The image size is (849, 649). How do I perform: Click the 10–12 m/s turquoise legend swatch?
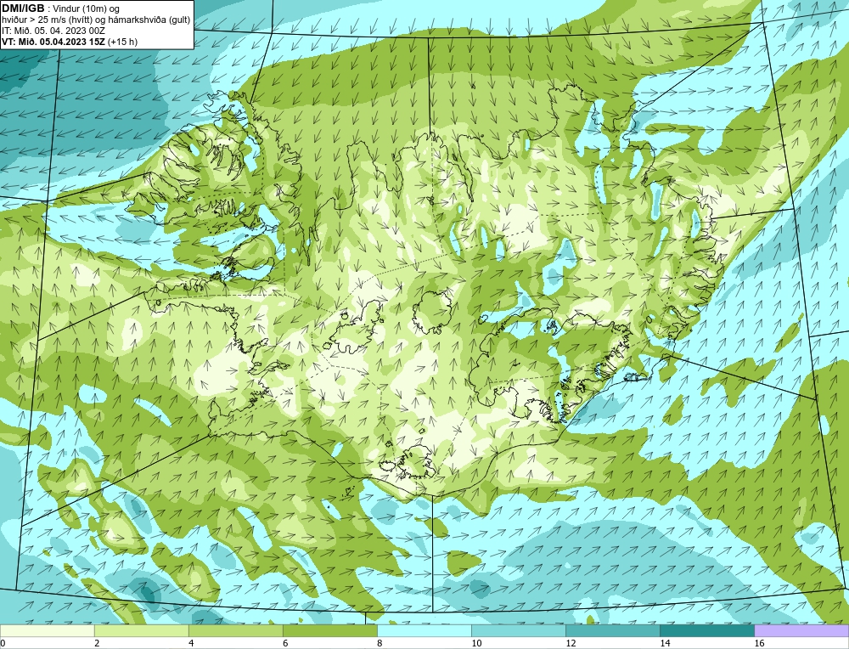coord(518,630)
